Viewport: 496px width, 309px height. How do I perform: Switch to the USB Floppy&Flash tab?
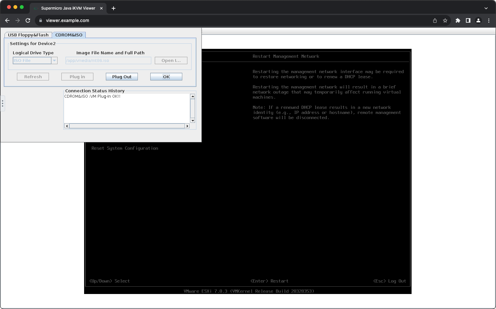28,35
